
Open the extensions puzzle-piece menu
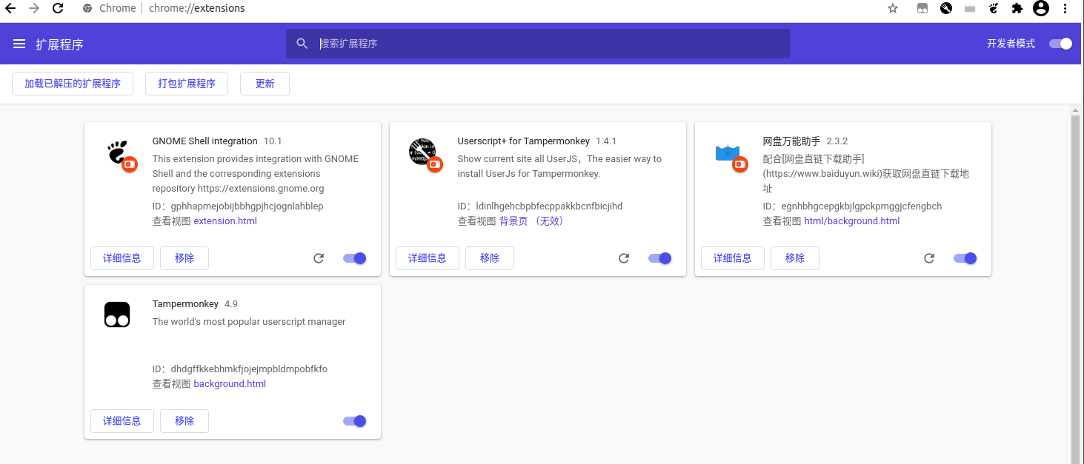coord(1017,9)
